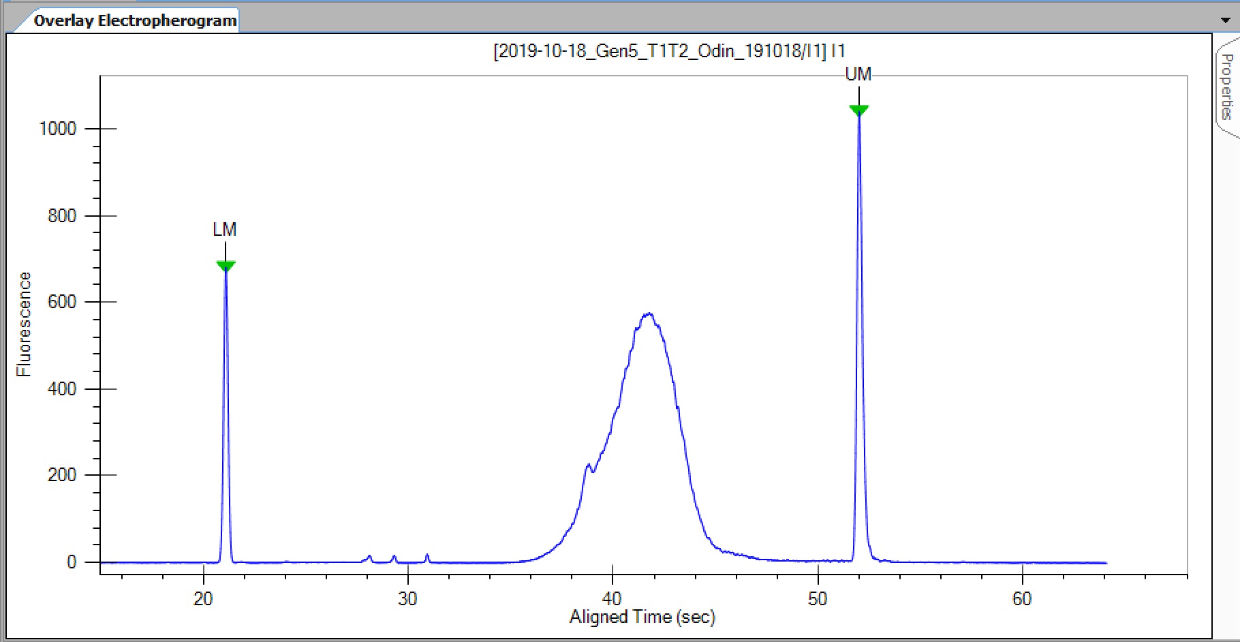Click the UM peak label
Viewport: 1240px width, 642px height.
tap(858, 74)
